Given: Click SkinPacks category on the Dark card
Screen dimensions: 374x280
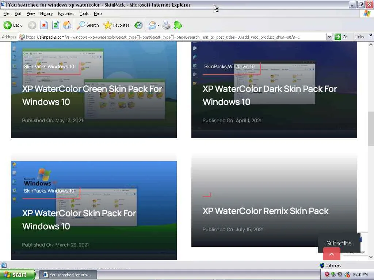Looking at the screenshot, I should (x=215, y=66).
